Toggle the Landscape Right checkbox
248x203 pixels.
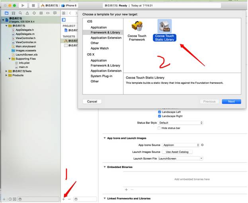coord(159,116)
